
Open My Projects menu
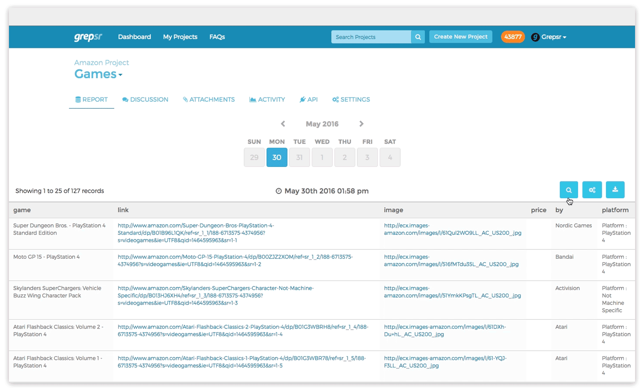[180, 37]
